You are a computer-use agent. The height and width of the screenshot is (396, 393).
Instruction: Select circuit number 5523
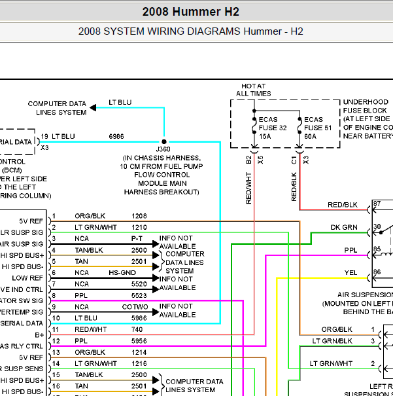pyautogui.click(x=139, y=295)
